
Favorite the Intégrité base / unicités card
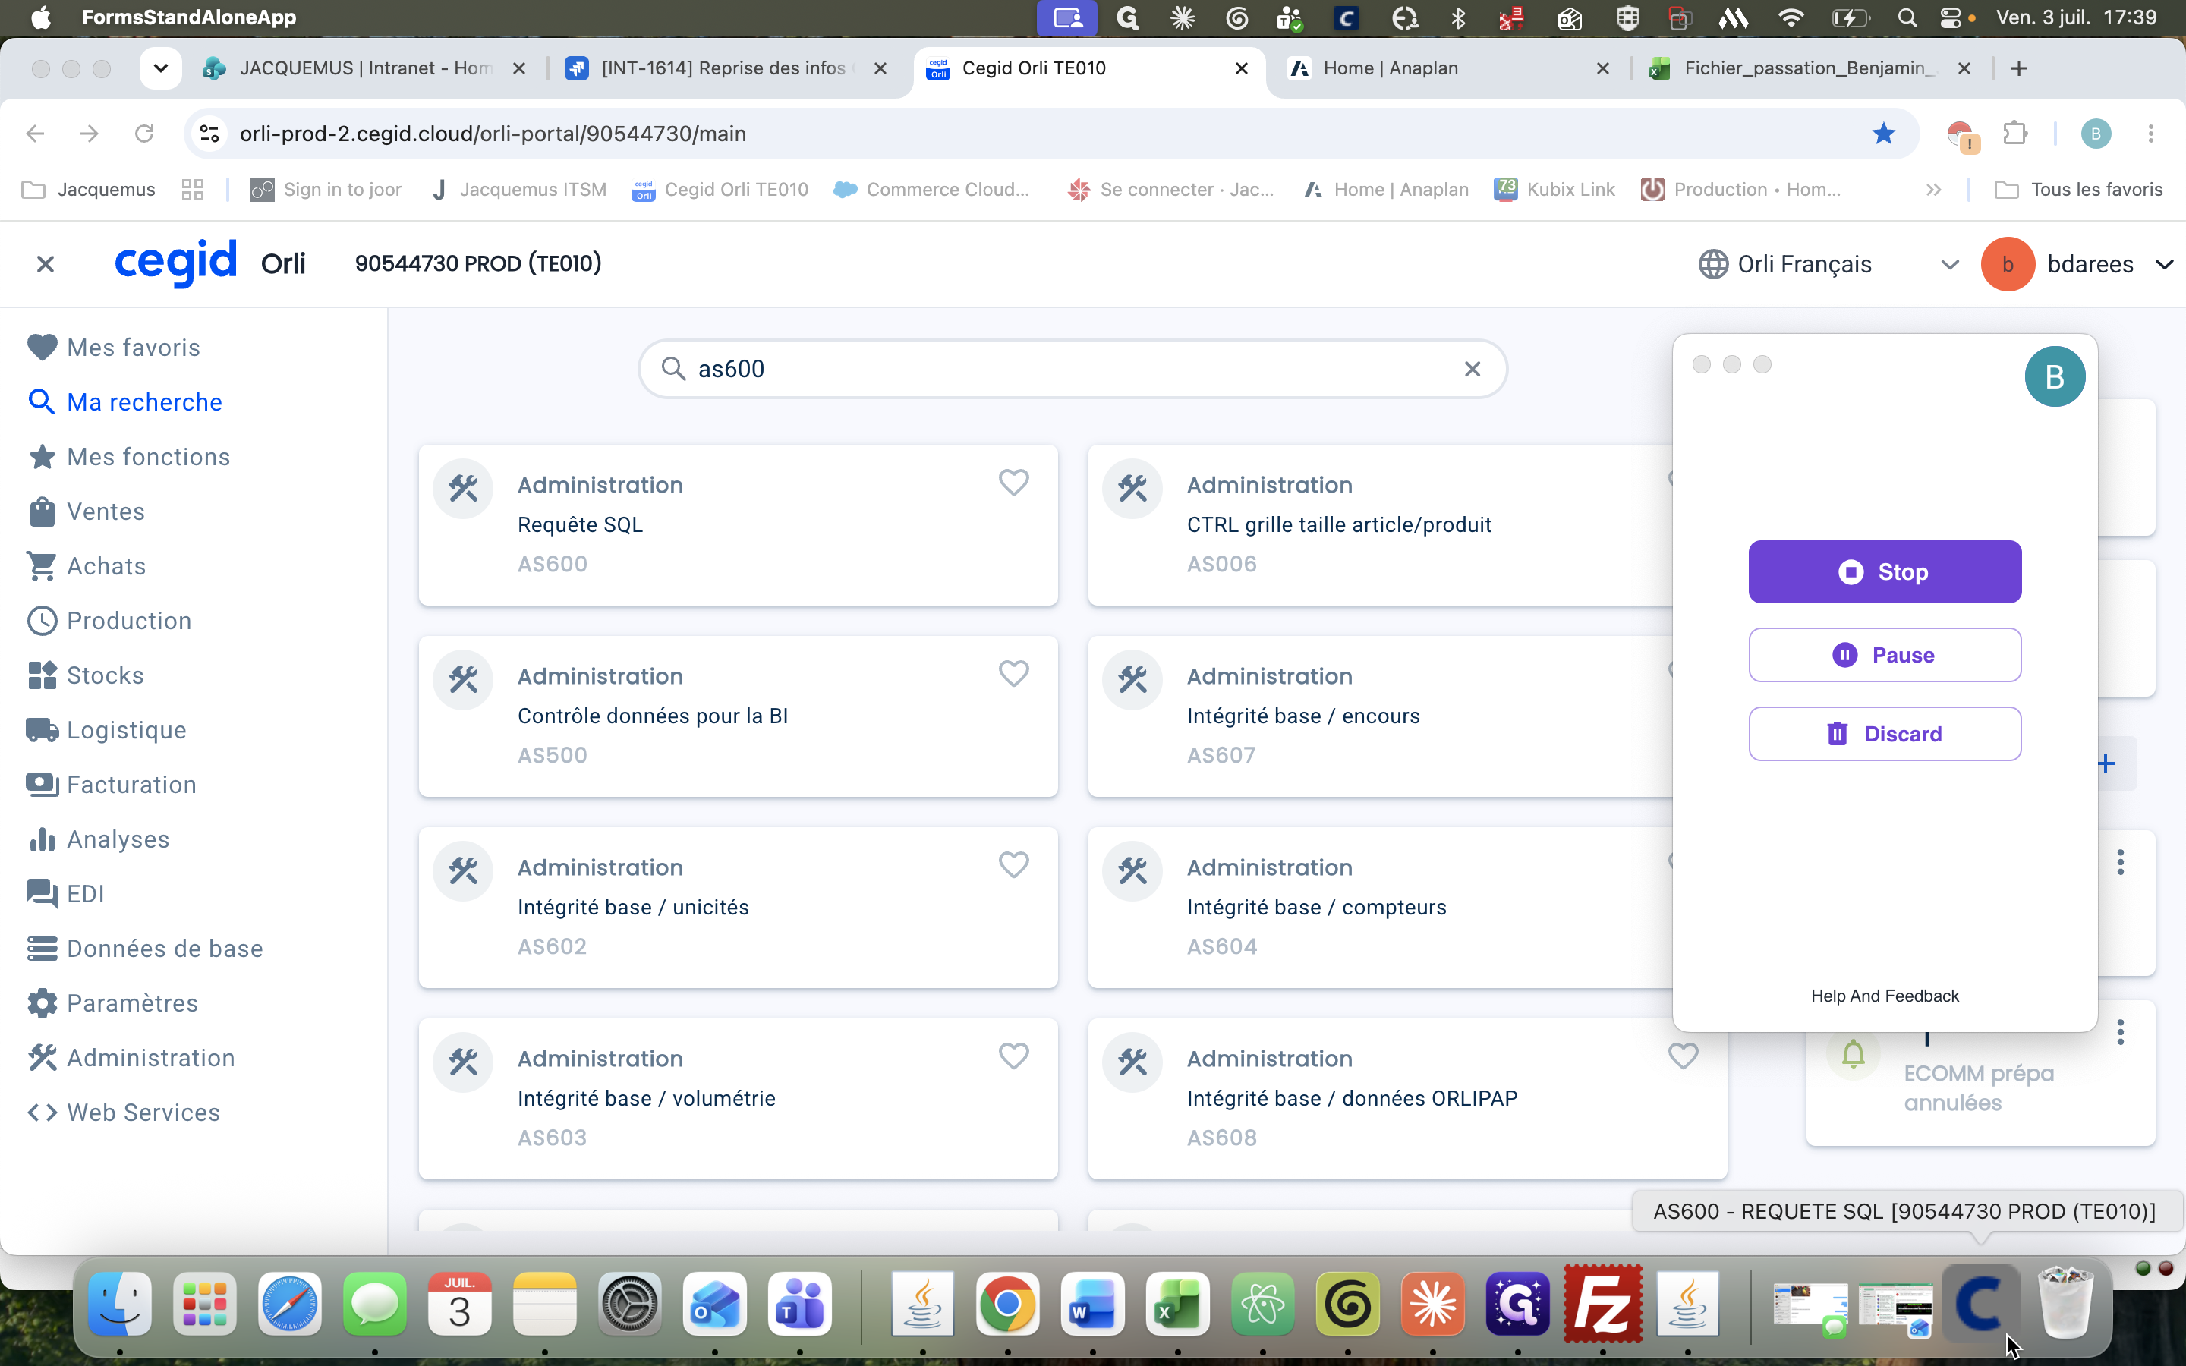[1013, 865]
